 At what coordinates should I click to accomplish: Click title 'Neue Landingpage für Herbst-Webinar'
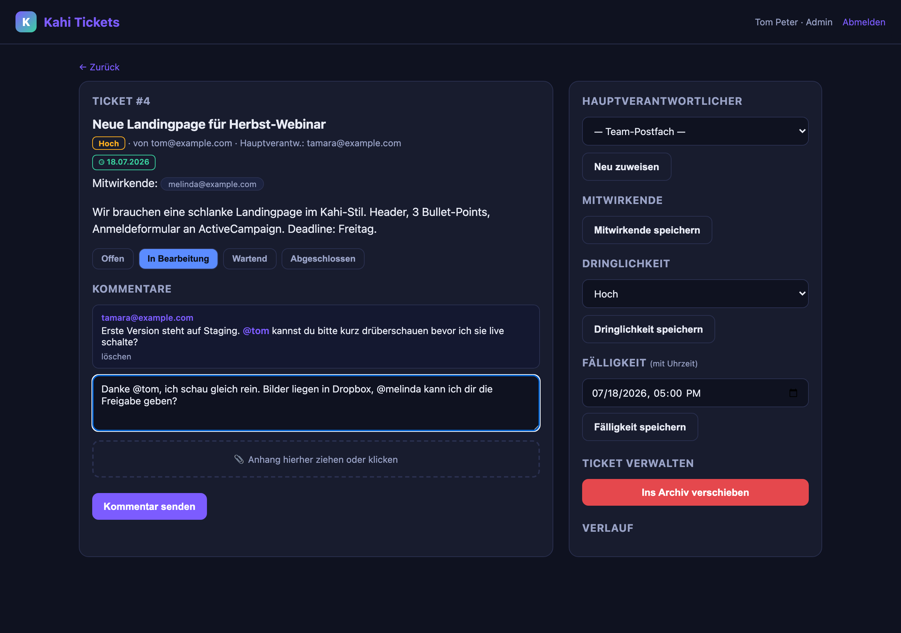click(209, 124)
